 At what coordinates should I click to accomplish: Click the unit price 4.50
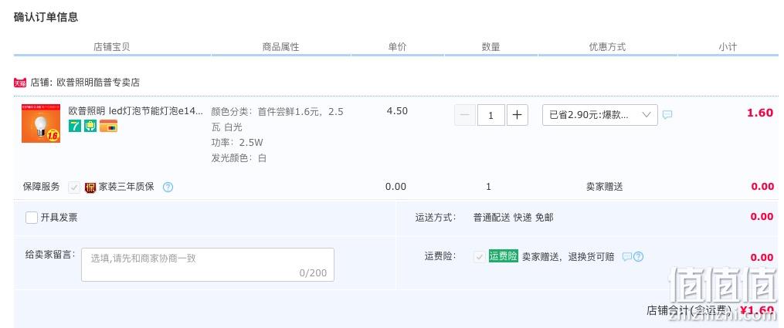point(397,111)
